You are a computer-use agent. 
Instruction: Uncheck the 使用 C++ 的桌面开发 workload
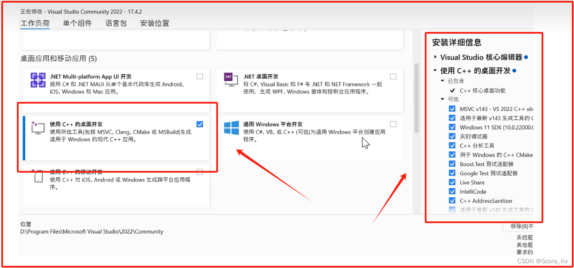pyautogui.click(x=199, y=124)
